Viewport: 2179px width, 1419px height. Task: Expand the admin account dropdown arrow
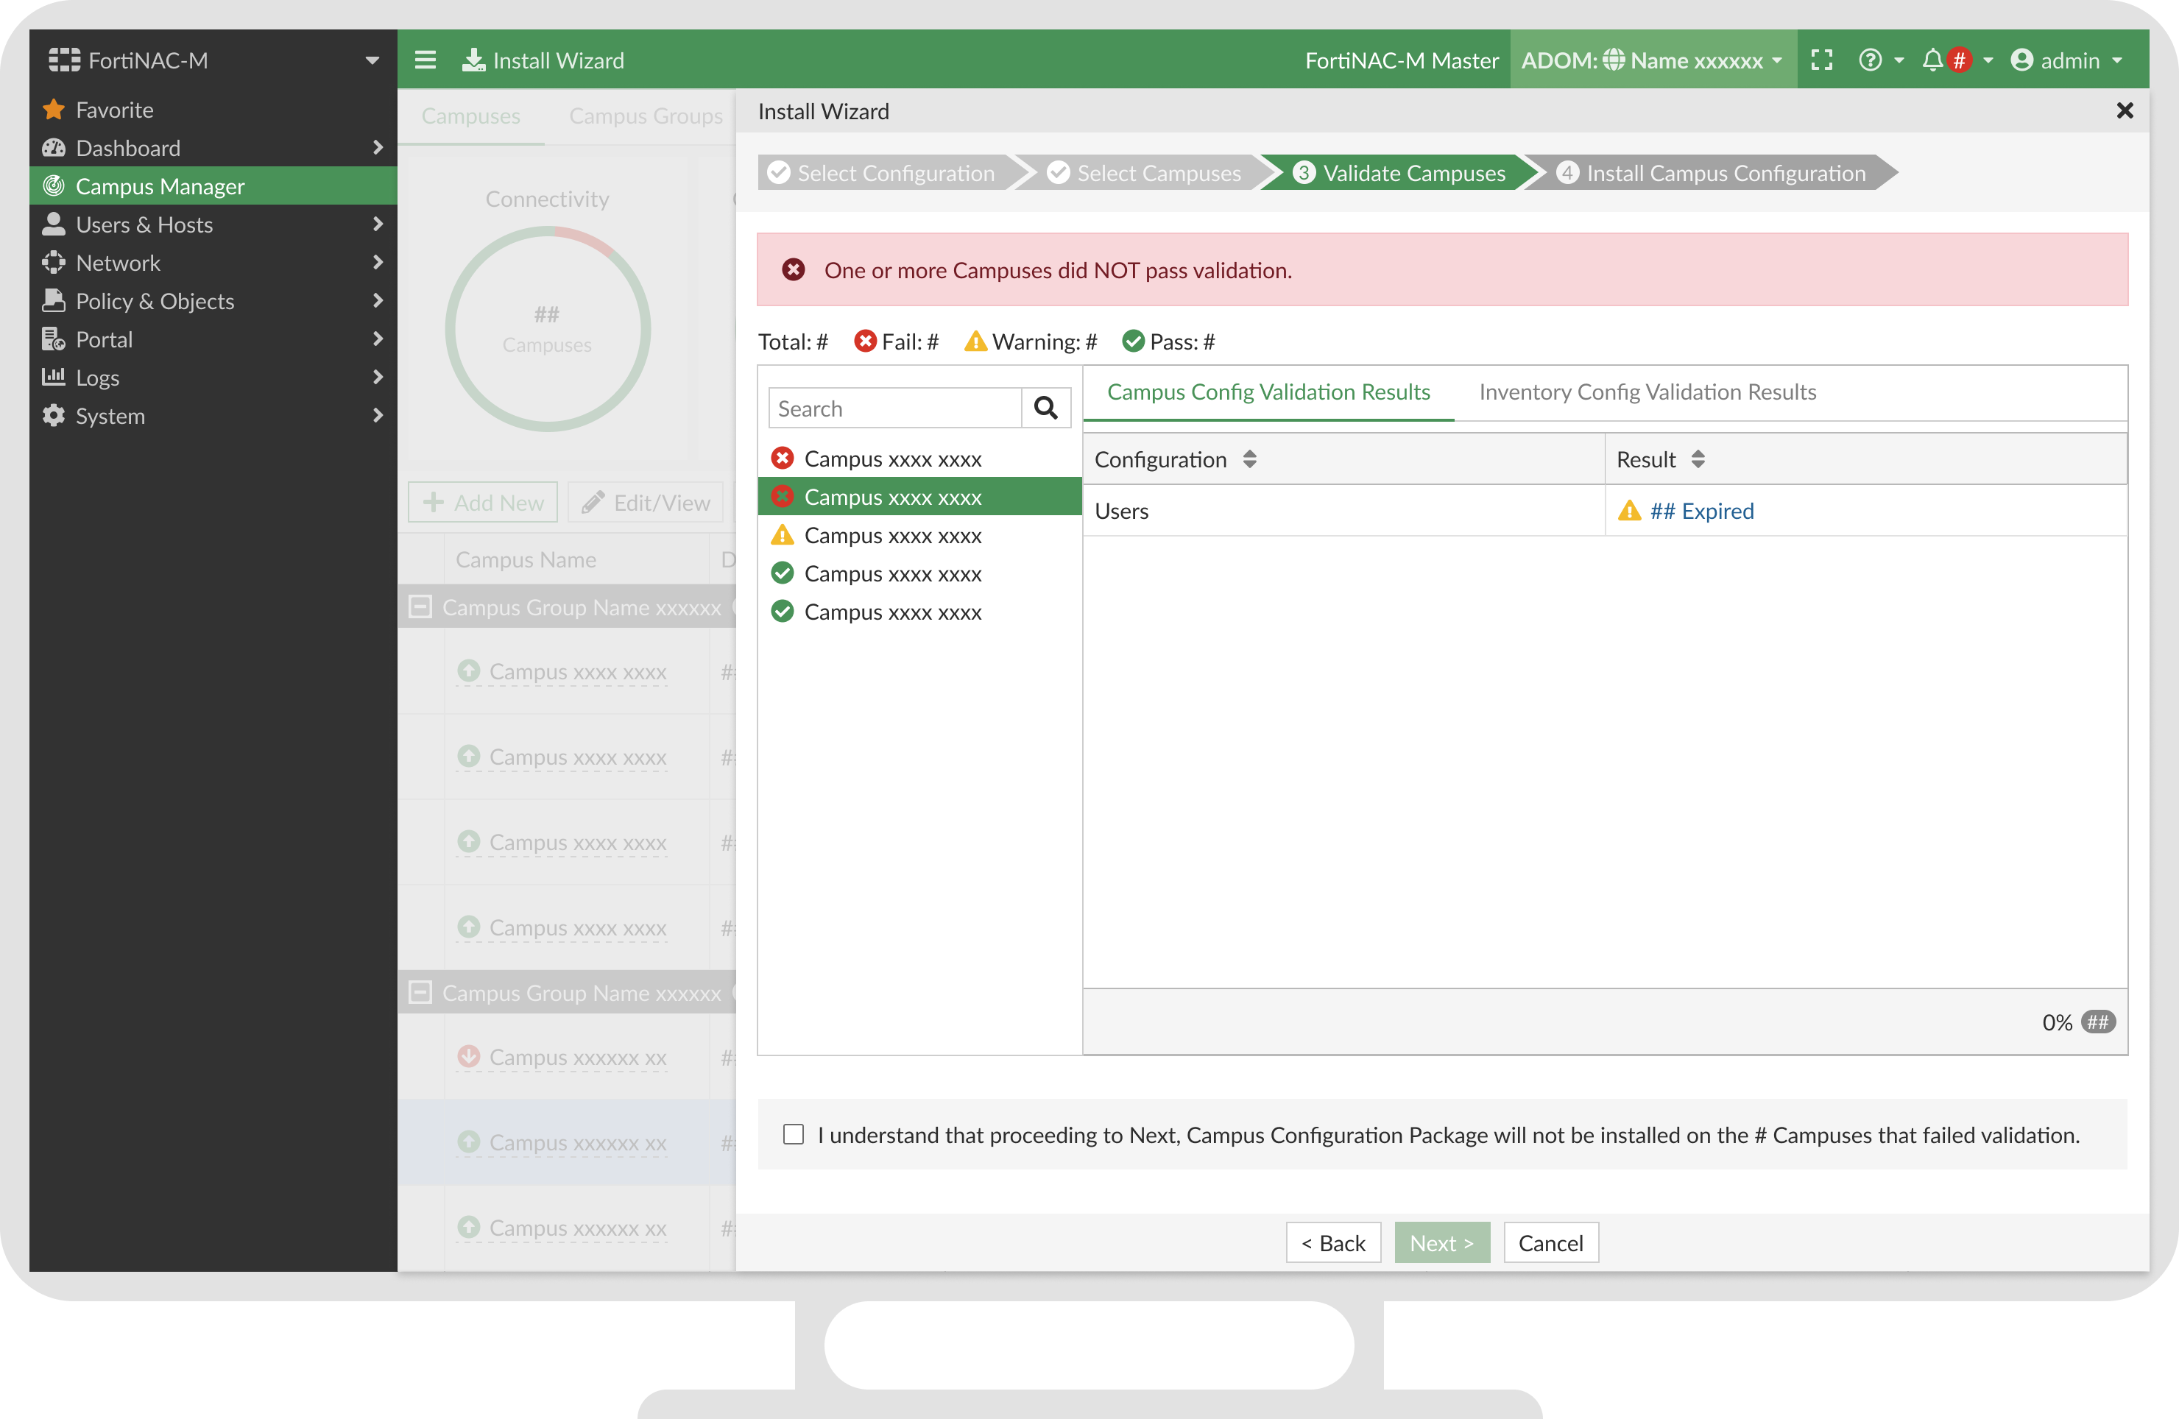pos(2118,60)
